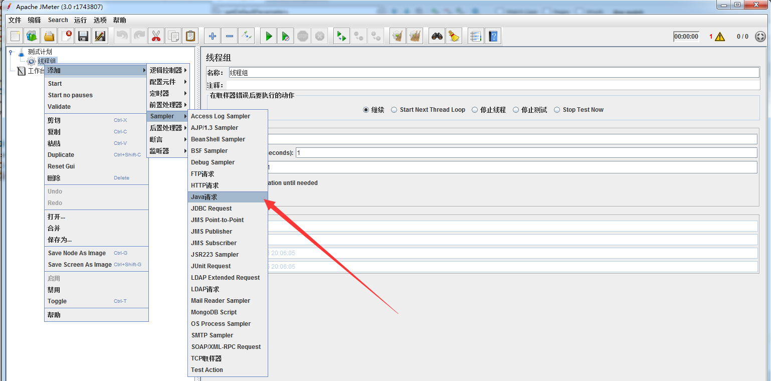Choose HTTP请求 from Sampler list
Image resolution: width=771 pixels, height=381 pixels.
click(228, 185)
